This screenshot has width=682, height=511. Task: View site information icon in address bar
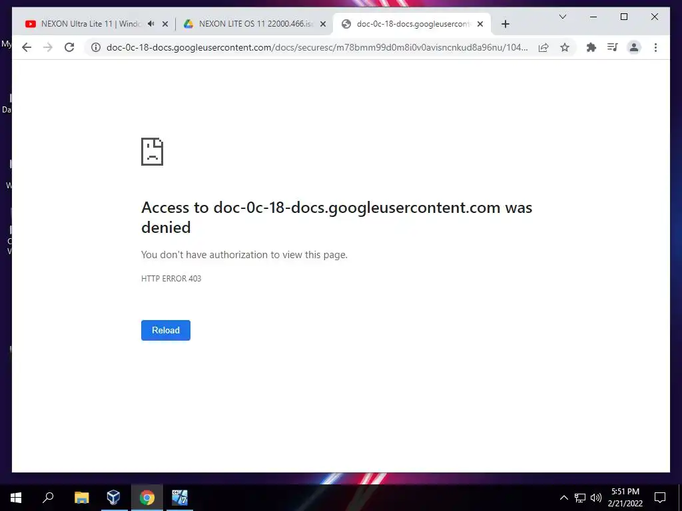click(96, 47)
